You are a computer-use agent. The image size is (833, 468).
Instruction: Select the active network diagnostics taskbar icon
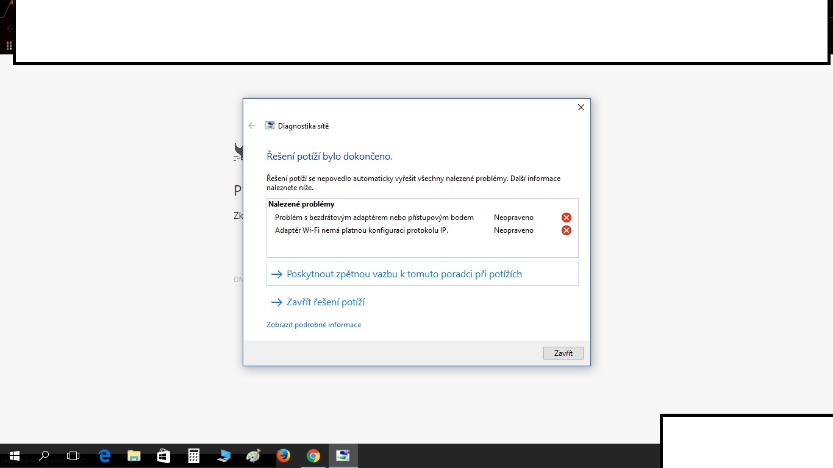tap(343, 456)
